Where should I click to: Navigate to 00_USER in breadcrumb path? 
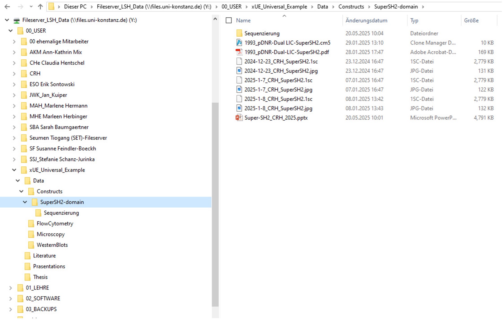(x=231, y=7)
